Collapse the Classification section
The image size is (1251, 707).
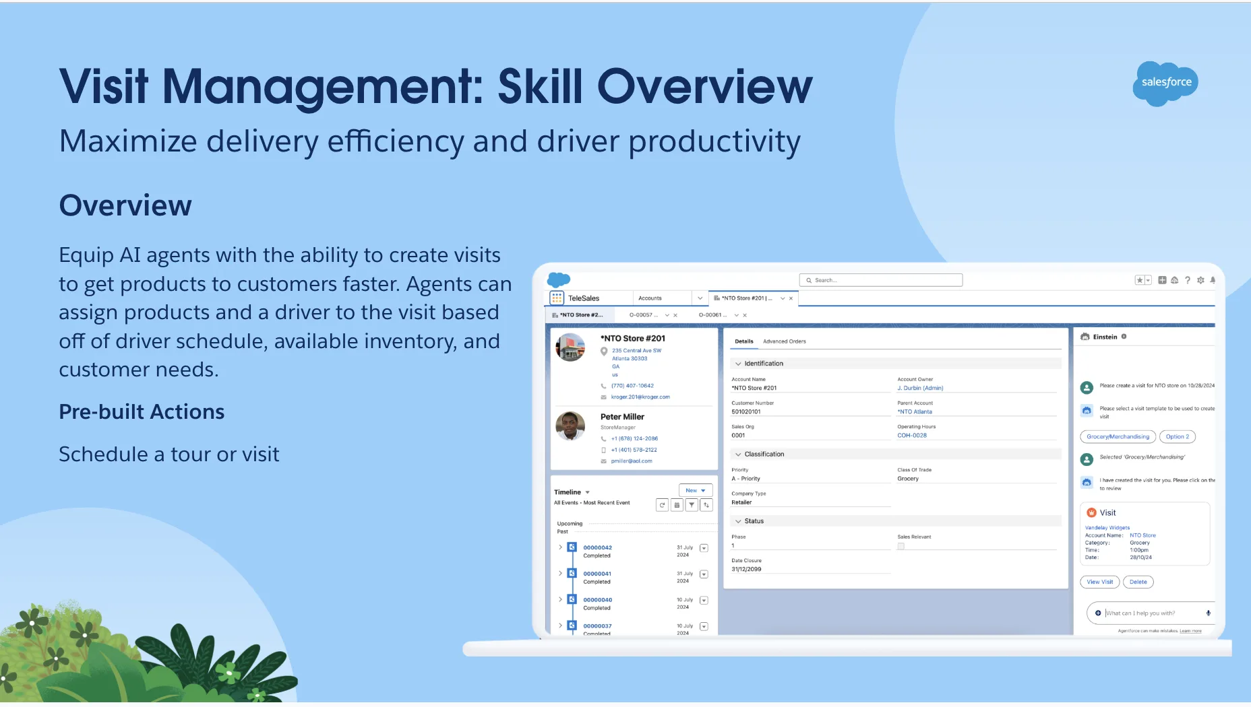738,454
